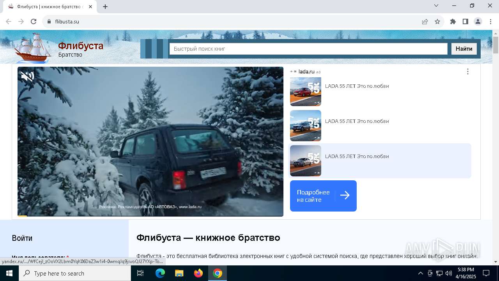Open volume speaker tray icon

coord(449,273)
